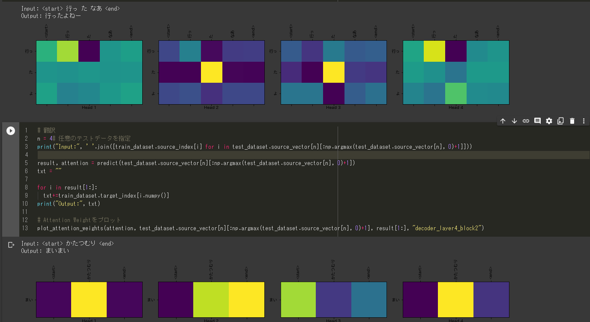This screenshot has height=322, width=590.
Task: Click Head 4 heatmap in かたつむり output
Action: 456,300
